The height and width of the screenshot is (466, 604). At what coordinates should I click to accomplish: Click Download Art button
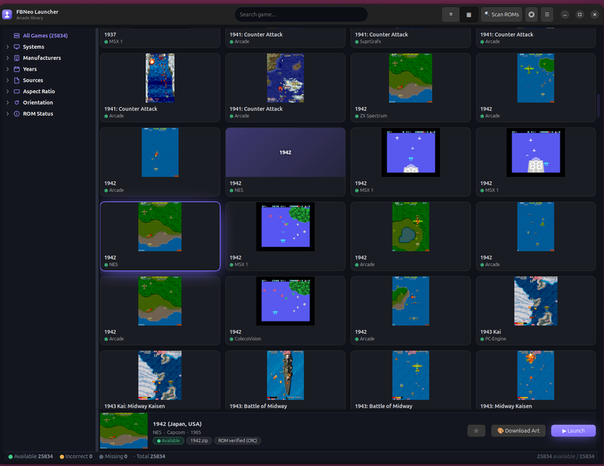pos(518,430)
